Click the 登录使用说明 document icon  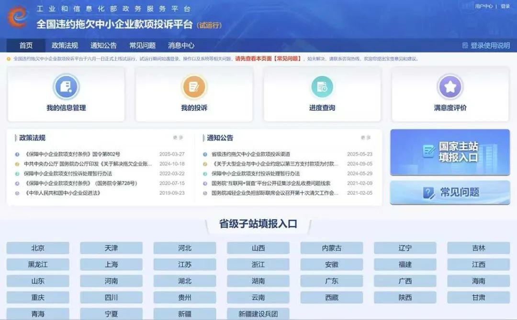click(465, 45)
